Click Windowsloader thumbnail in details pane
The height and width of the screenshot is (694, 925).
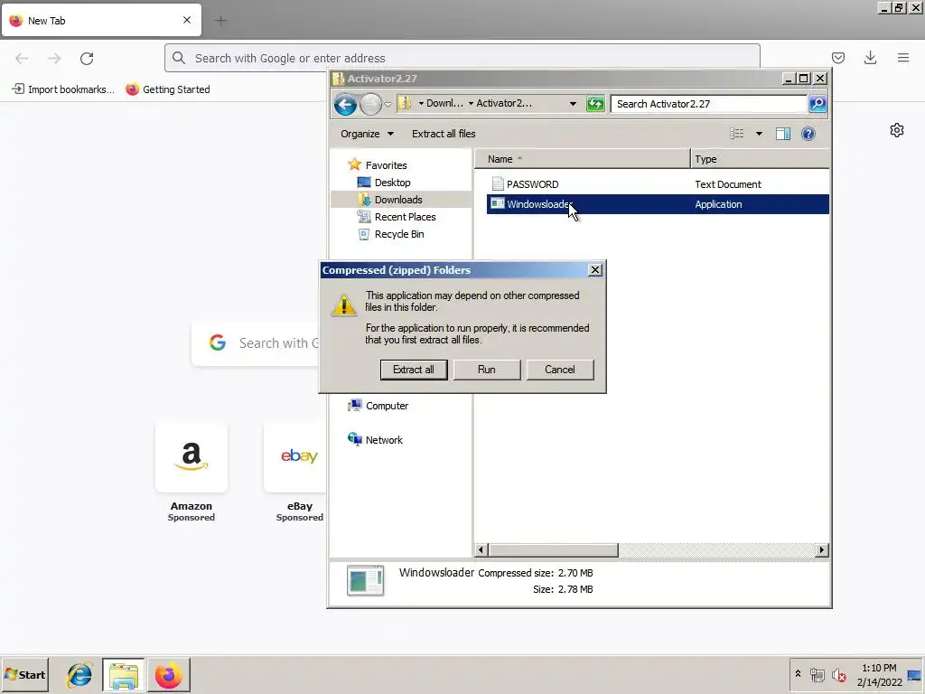(x=365, y=581)
